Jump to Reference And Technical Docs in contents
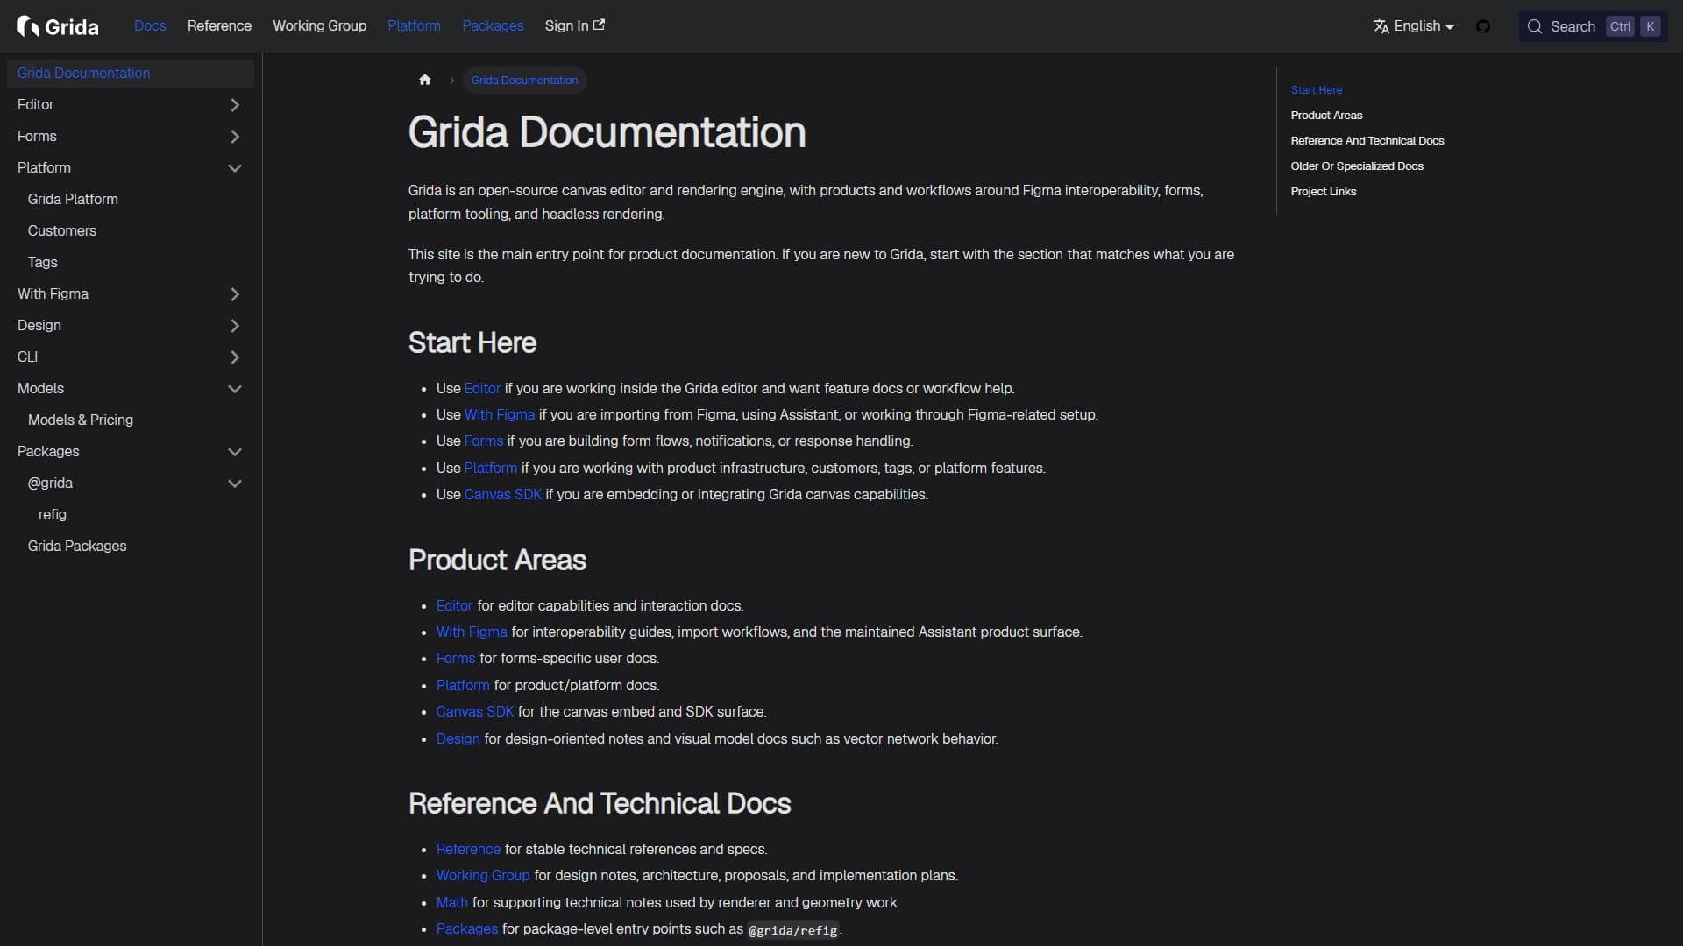The height and width of the screenshot is (946, 1683). point(1367,141)
